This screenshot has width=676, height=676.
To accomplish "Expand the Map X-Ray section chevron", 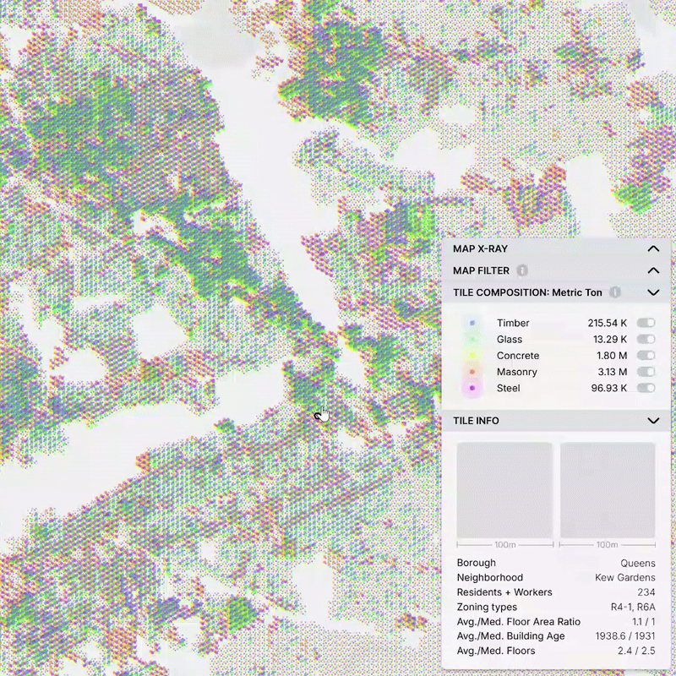I will coord(652,249).
